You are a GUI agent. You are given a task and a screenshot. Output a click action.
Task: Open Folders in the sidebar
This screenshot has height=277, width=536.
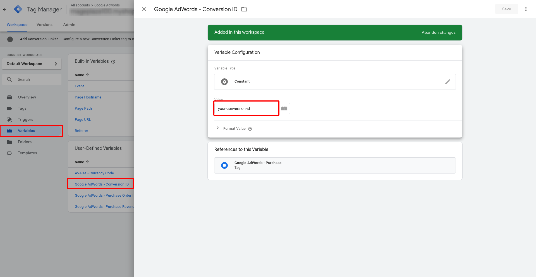point(25,142)
